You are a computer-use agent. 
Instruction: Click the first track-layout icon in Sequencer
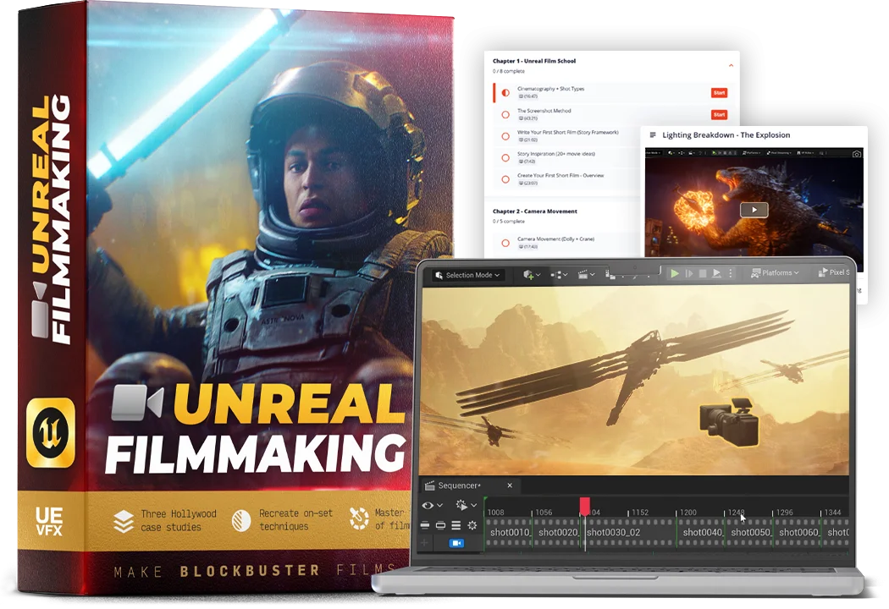pos(425,526)
